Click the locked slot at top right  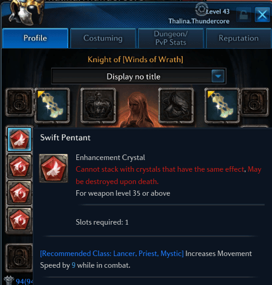(255, 102)
